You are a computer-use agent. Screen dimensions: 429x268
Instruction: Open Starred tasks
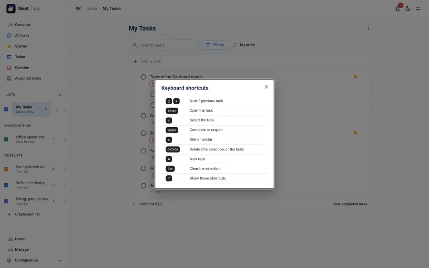tap(21, 46)
